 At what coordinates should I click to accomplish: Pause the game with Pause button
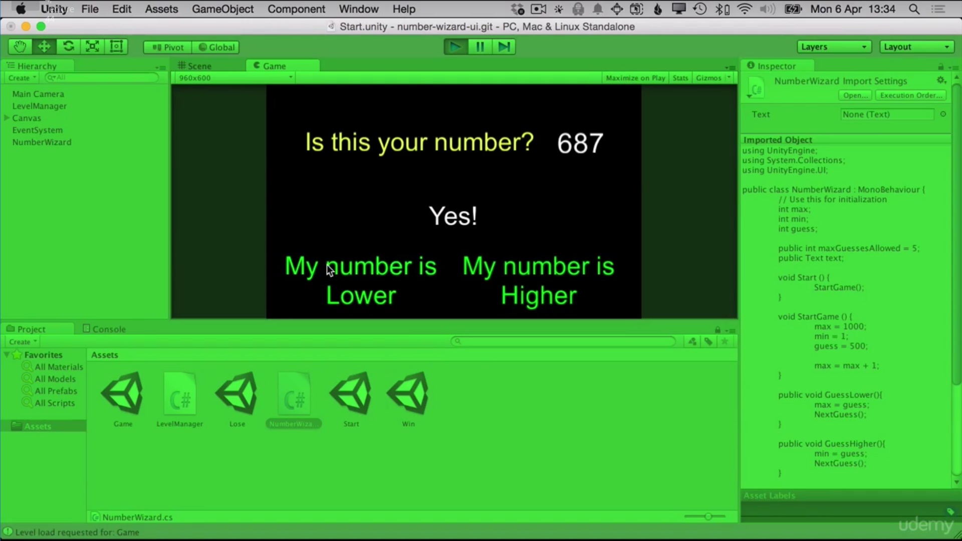[x=479, y=47]
